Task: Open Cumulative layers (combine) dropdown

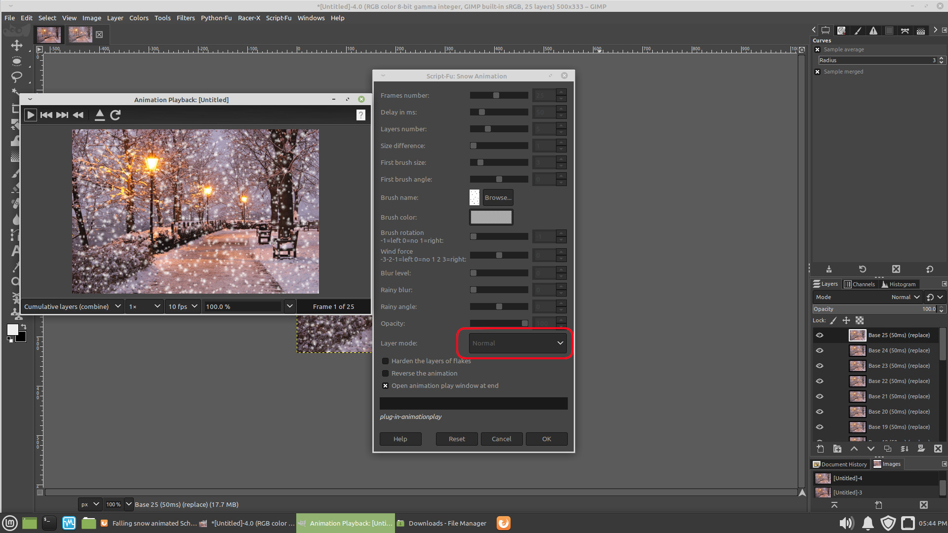Action: tap(72, 306)
